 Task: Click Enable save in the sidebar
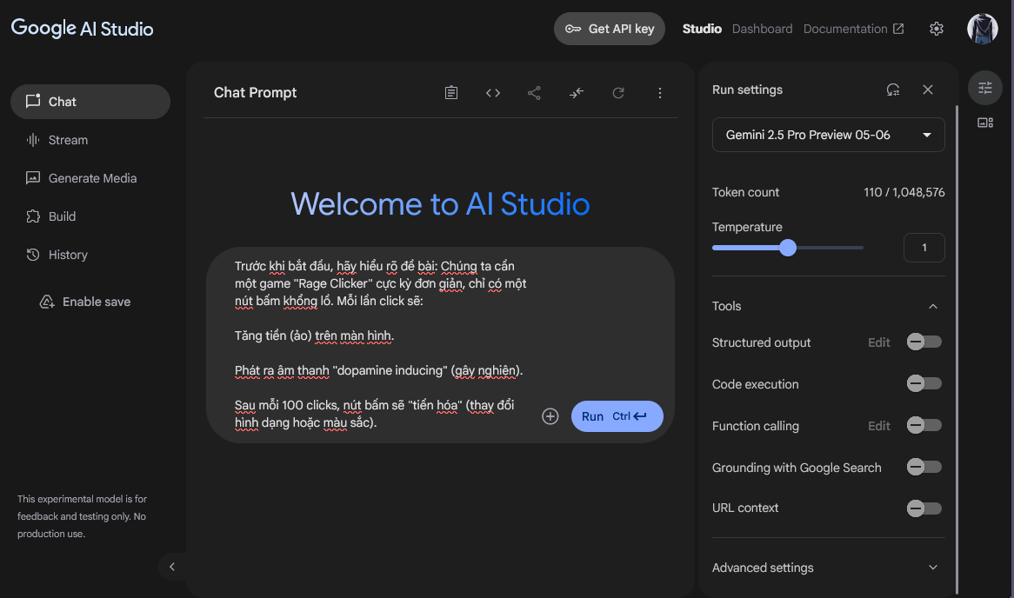pos(85,302)
